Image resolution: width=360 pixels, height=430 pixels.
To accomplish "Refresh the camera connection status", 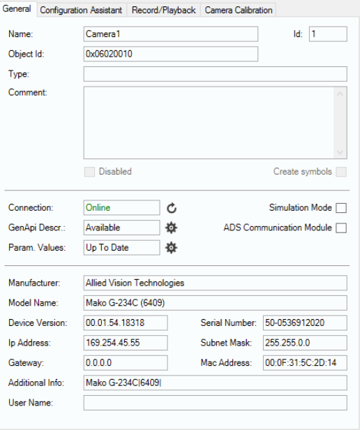I will click(172, 208).
